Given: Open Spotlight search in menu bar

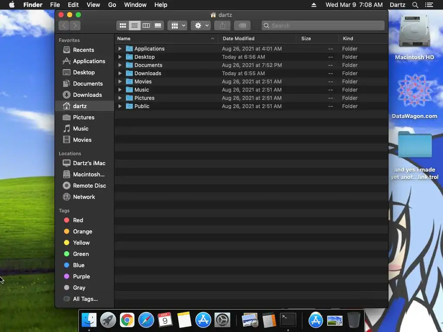Looking at the screenshot, I should pos(415,5).
